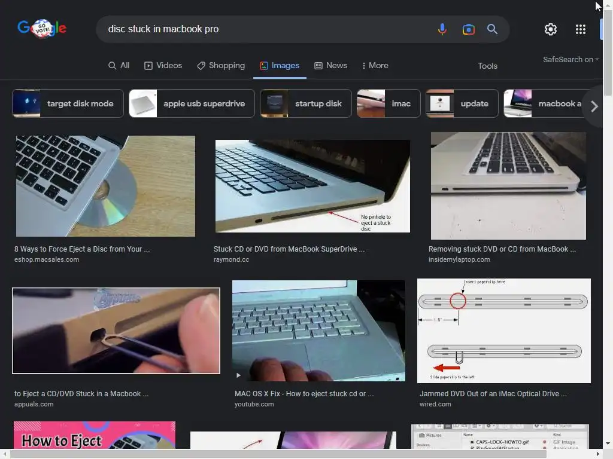
Task: Show more filter chips with right chevron
Action: tap(594, 106)
